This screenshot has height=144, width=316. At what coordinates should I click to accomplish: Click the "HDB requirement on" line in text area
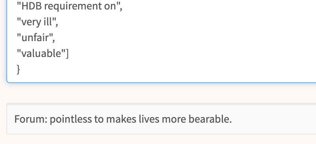click(70, 6)
